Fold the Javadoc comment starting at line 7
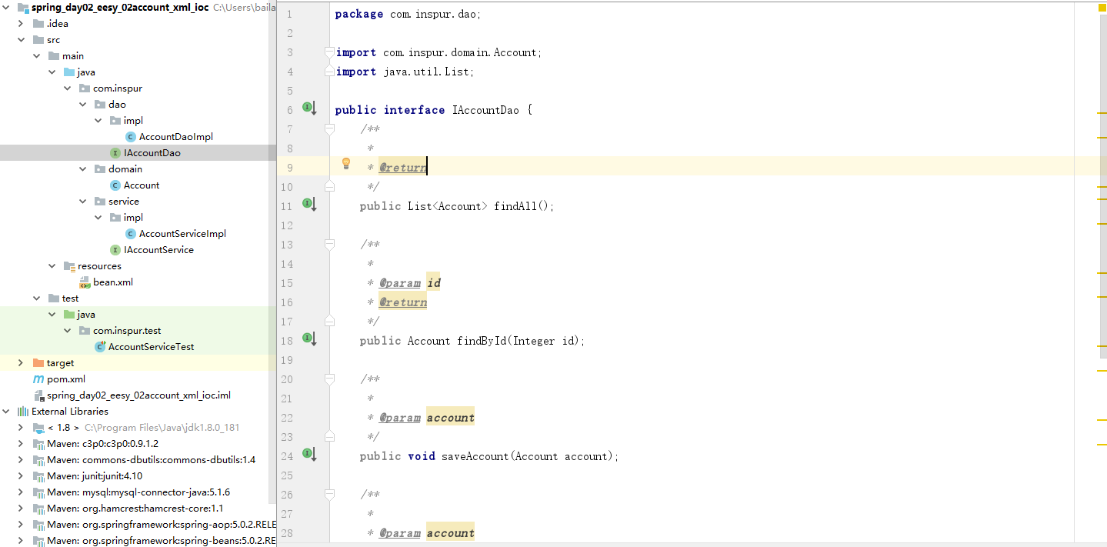The image size is (1107, 547). pyautogui.click(x=330, y=129)
